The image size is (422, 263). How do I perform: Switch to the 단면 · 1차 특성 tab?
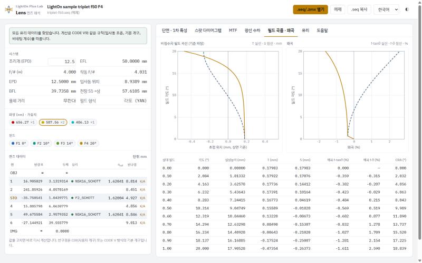pos(175,31)
